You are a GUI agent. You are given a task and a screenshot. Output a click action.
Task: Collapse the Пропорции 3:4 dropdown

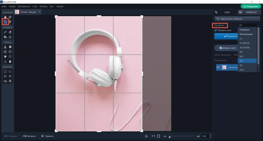click(x=249, y=25)
